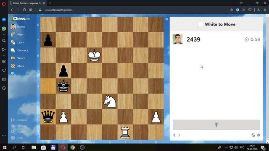The height and width of the screenshot is (151, 269).
Task: Select the Chess Puzzles browser tab
Action: [27, 3]
